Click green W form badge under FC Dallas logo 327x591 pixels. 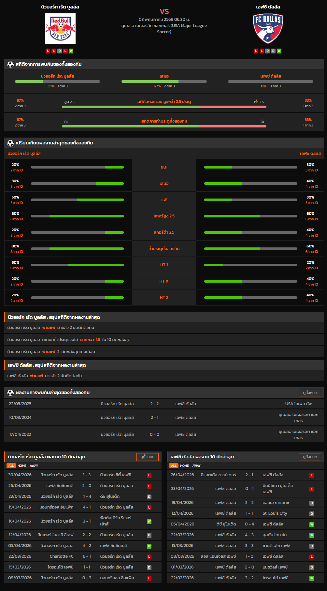click(279, 51)
